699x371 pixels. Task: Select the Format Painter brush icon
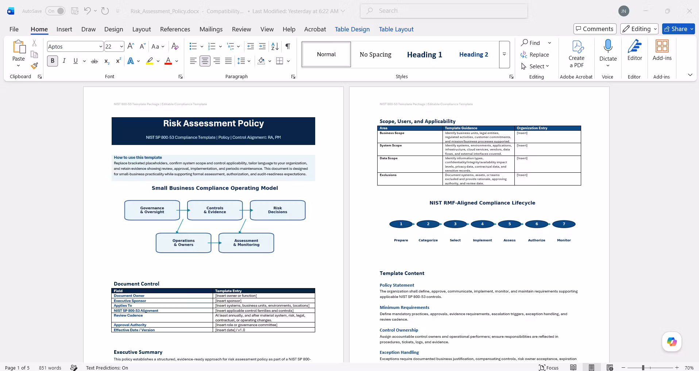click(34, 66)
